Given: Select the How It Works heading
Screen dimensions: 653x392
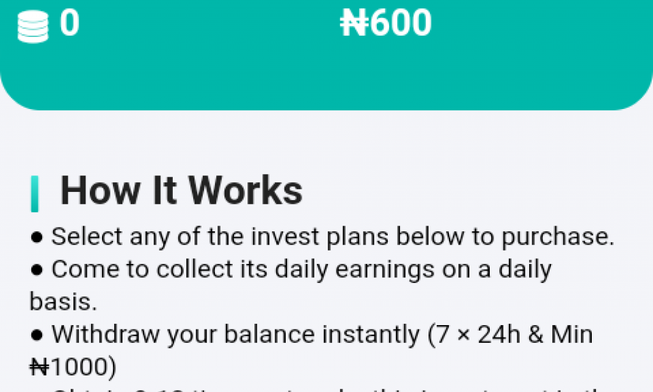Looking at the screenshot, I should pyautogui.click(x=182, y=189).
